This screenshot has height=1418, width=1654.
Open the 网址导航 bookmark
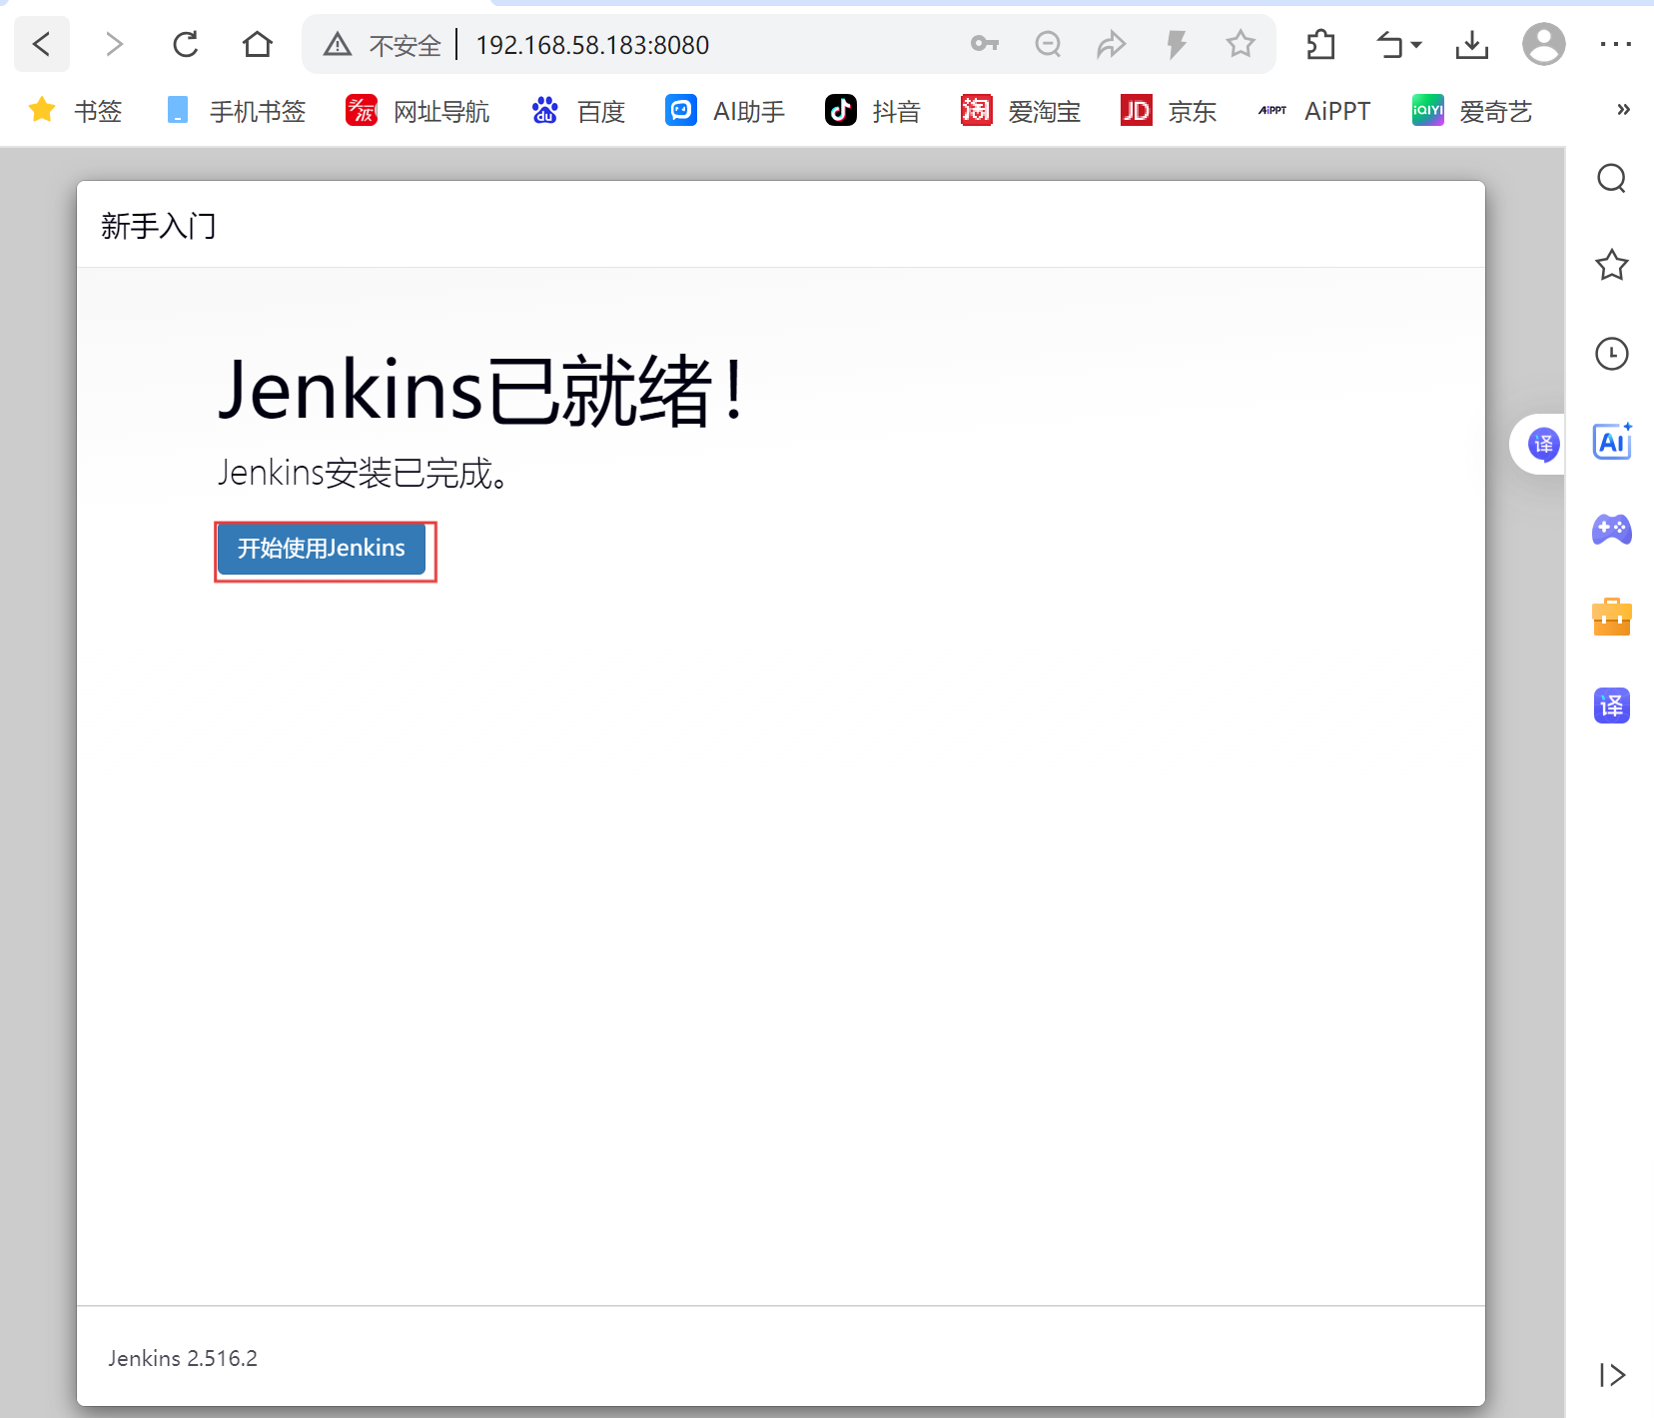click(x=417, y=111)
